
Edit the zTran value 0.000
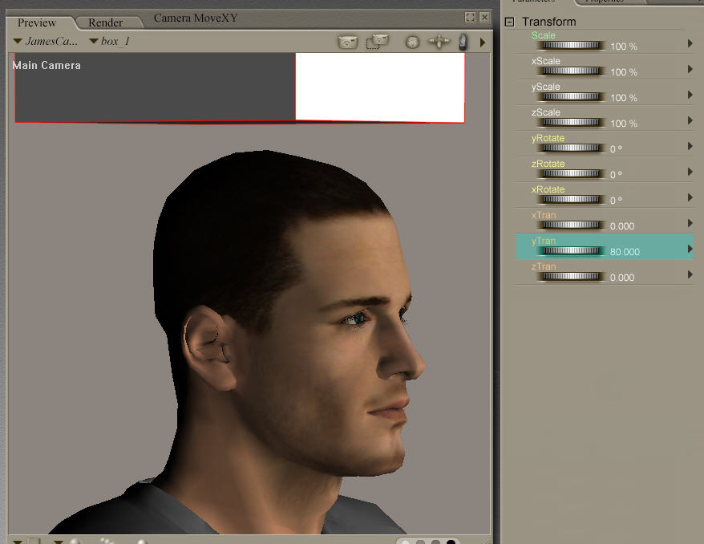(622, 277)
